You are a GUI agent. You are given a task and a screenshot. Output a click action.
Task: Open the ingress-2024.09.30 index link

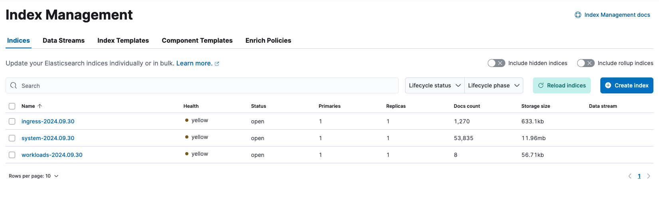(x=48, y=121)
